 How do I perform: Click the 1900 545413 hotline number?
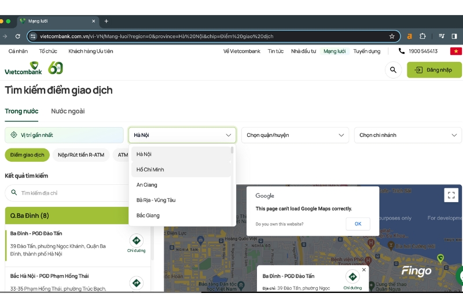pos(423,51)
